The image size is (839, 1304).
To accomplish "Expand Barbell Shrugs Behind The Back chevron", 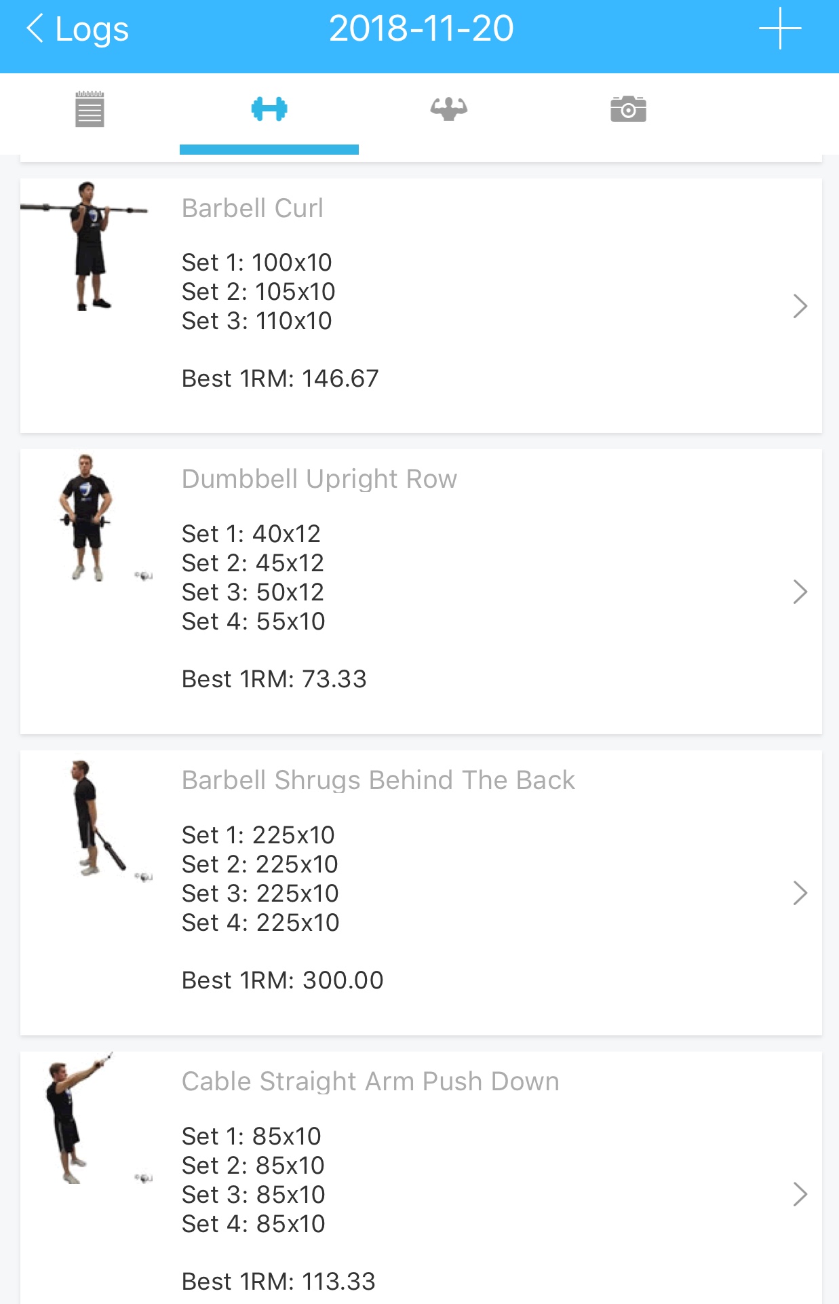I will (x=800, y=894).
